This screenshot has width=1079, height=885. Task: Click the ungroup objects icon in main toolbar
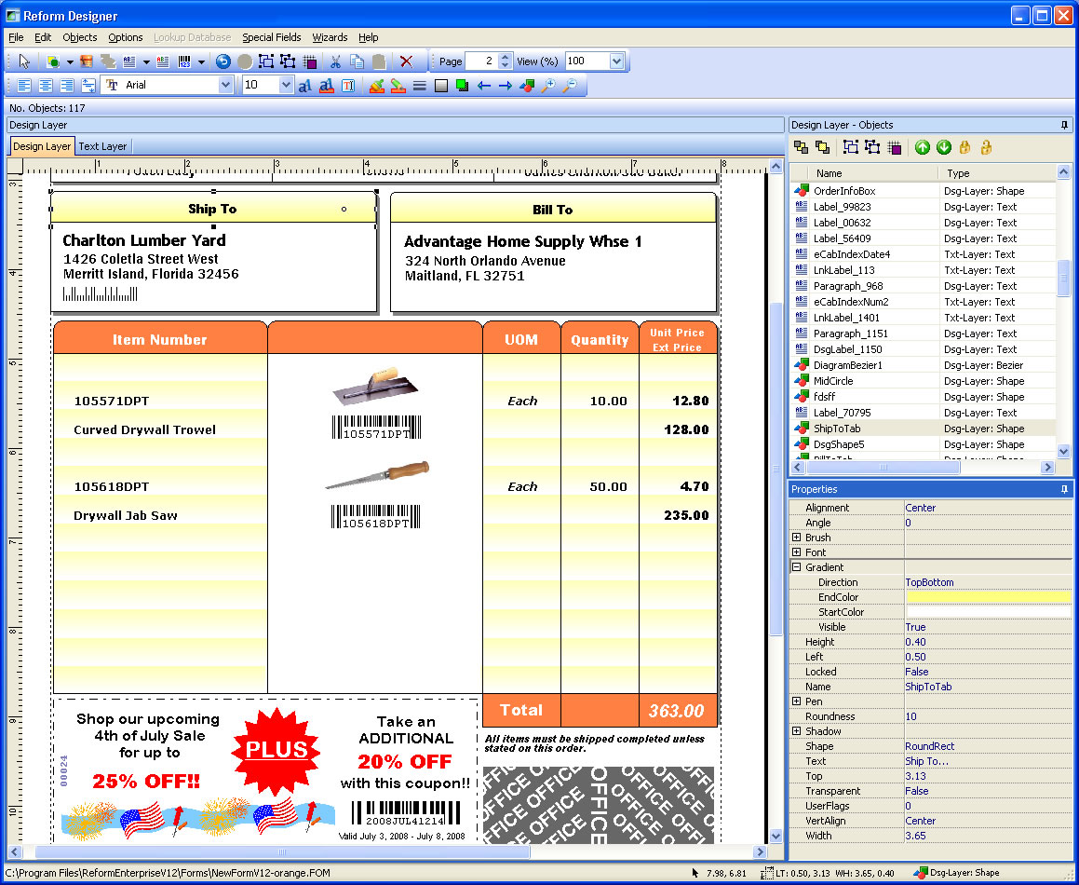[x=287, y=61]
